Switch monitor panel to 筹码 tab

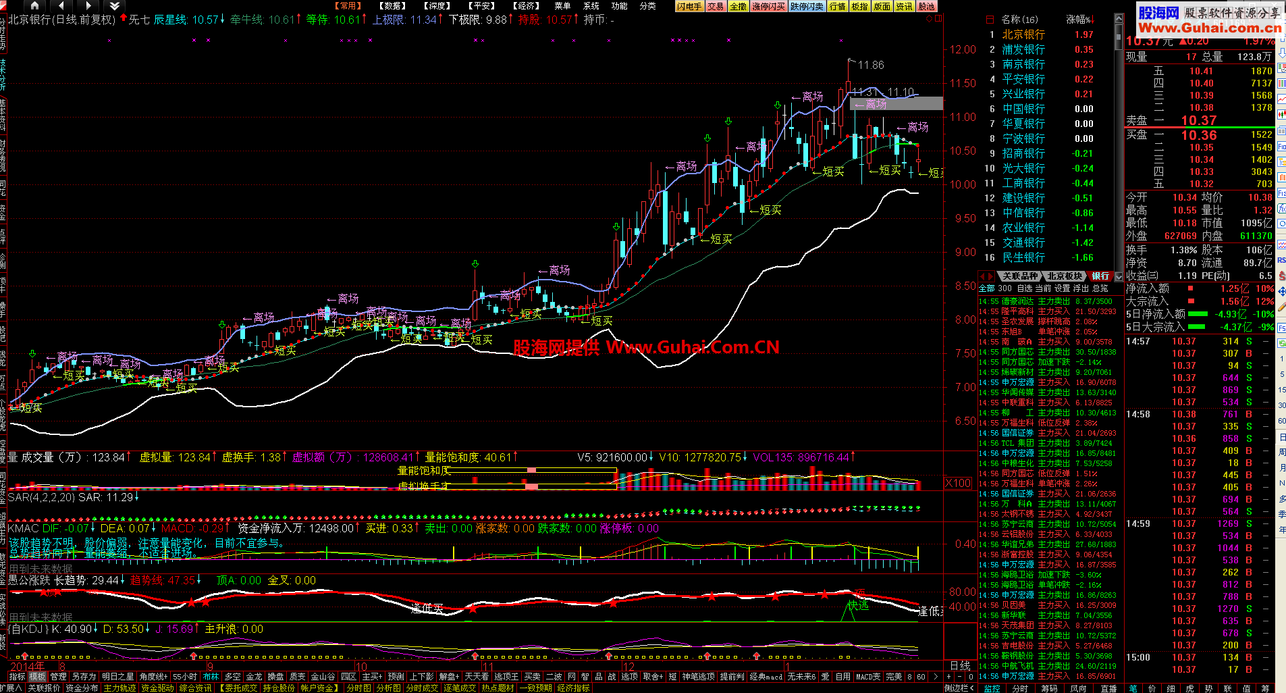(1049, 688)
